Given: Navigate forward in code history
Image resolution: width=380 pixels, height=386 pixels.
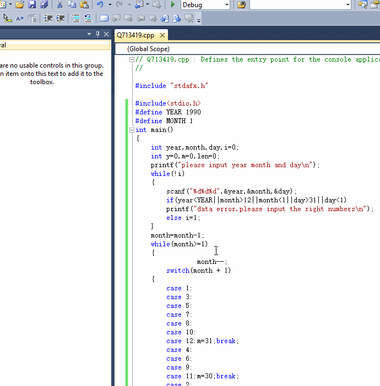Looking at the screenshot, I should [156, 4].
